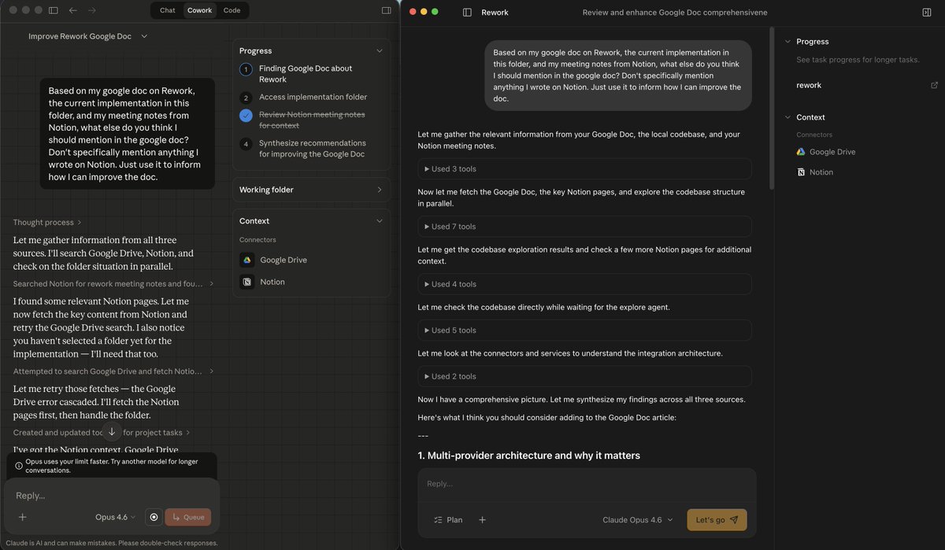Toggle sidebar icon in left window title bar

pos(53,10)
